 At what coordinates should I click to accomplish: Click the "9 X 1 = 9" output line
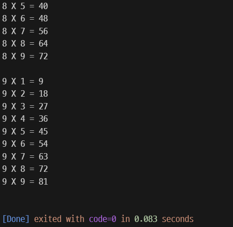tap(23, 81)
